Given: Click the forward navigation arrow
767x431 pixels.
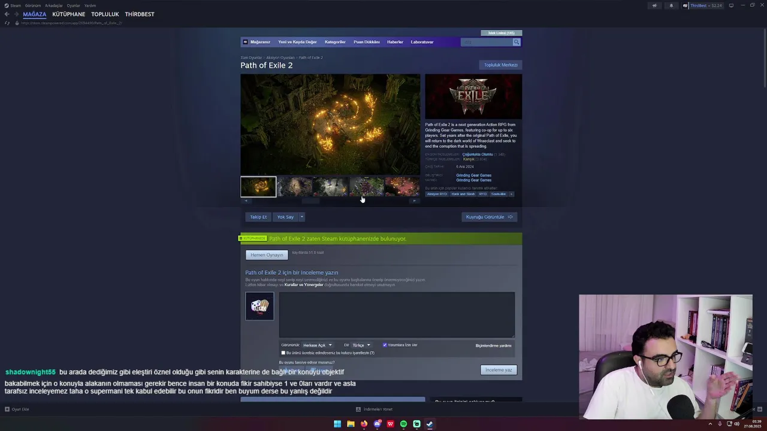Looking at the screenshot, I should [x=16, y=14].
